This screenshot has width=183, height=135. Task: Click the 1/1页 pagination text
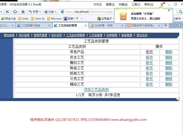point(80,95)
